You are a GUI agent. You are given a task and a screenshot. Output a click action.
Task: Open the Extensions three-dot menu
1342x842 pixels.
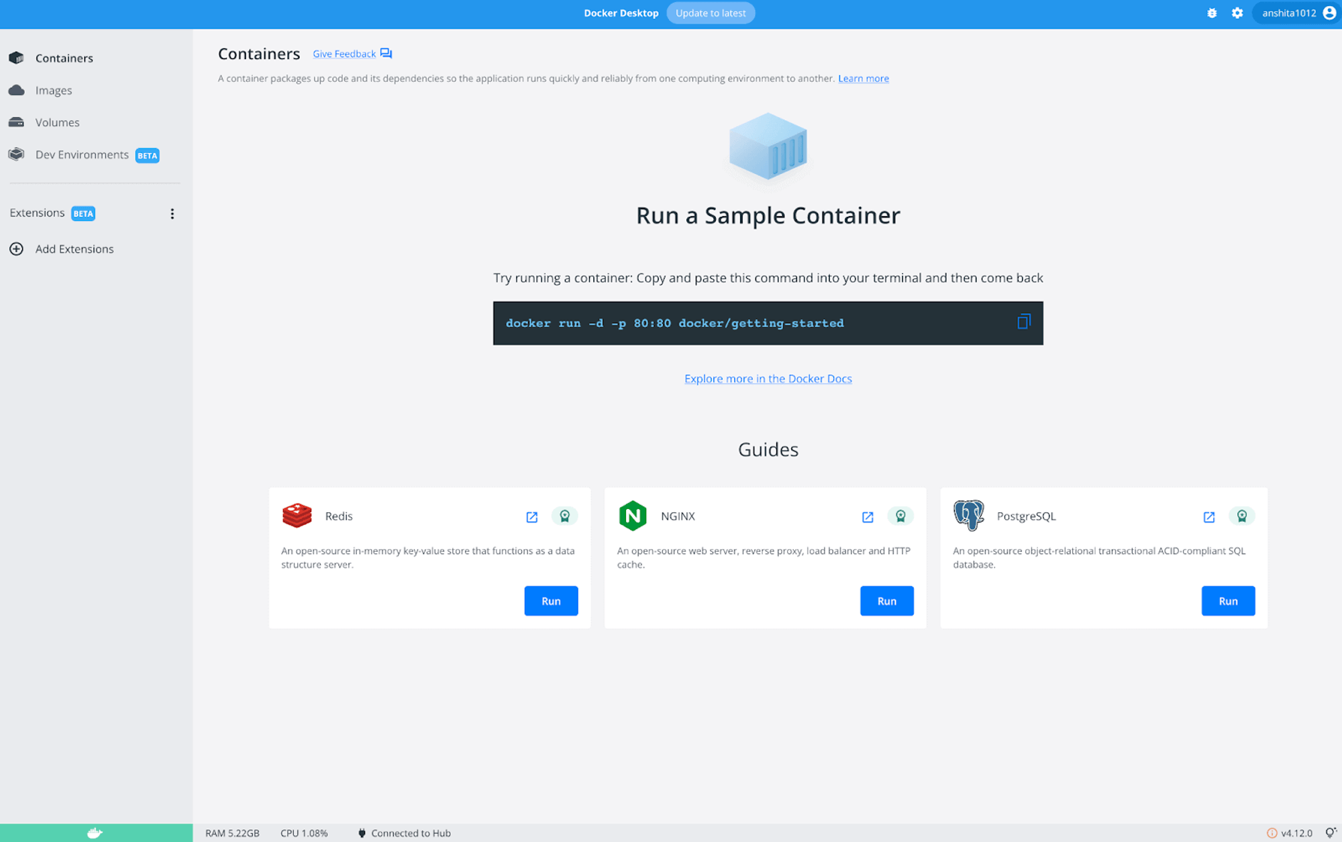tap(172, 214)
